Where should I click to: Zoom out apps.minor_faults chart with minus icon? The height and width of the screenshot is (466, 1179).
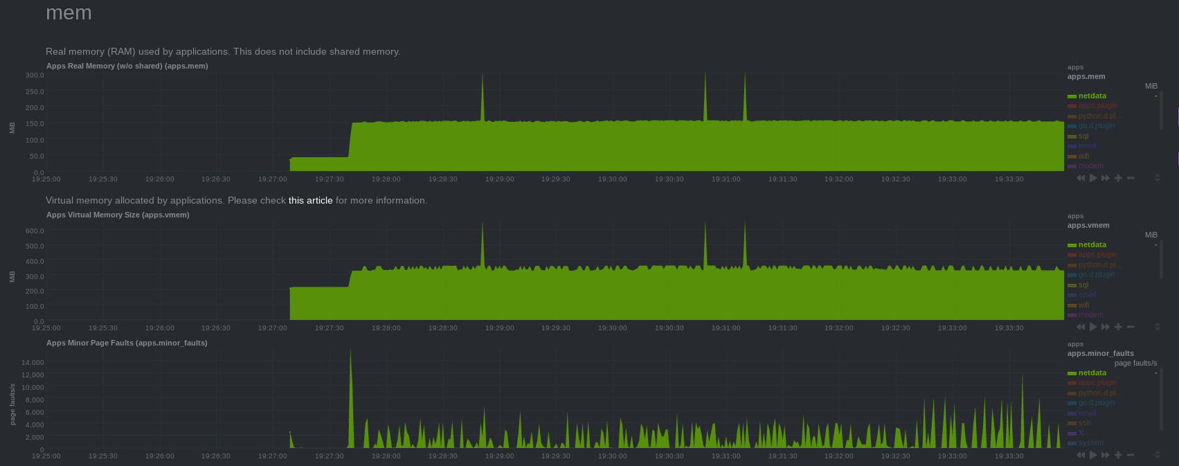1131,455
